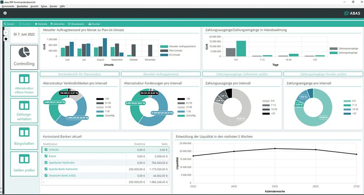Go back with the Zurück button
364x195 pixels.
9,24
